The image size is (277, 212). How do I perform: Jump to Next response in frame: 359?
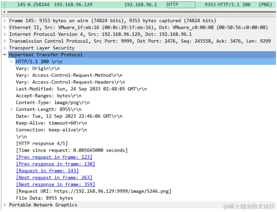55,184
